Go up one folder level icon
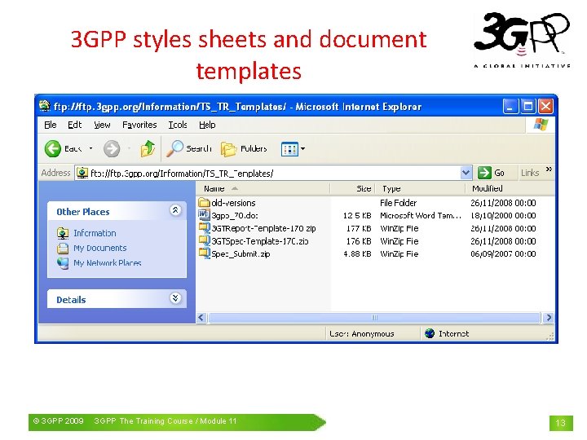Viewport: 587px width, 440px height. coord(148,148)
